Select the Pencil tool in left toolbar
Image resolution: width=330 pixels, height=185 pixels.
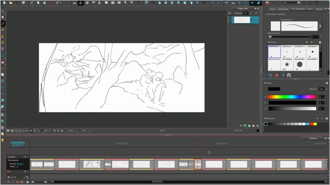click(x=3, y=29)
